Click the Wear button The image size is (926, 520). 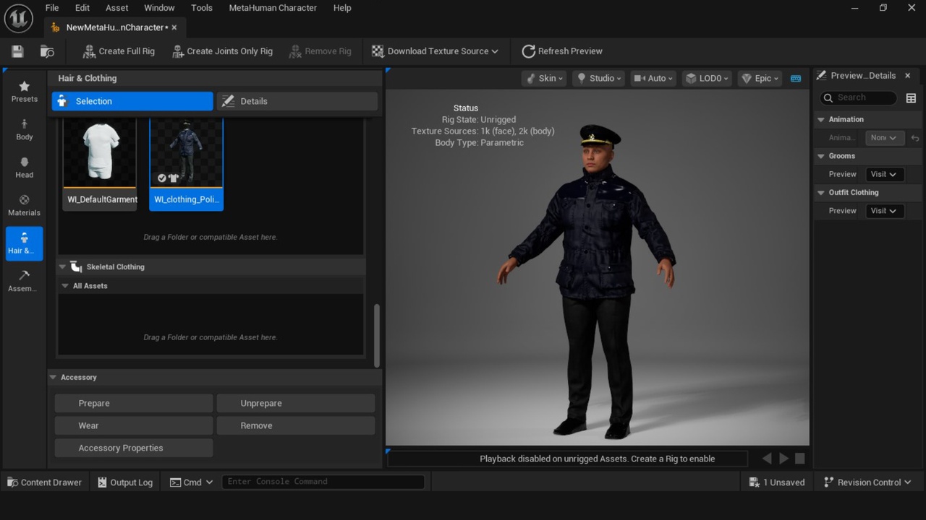(x=134, y=425)
